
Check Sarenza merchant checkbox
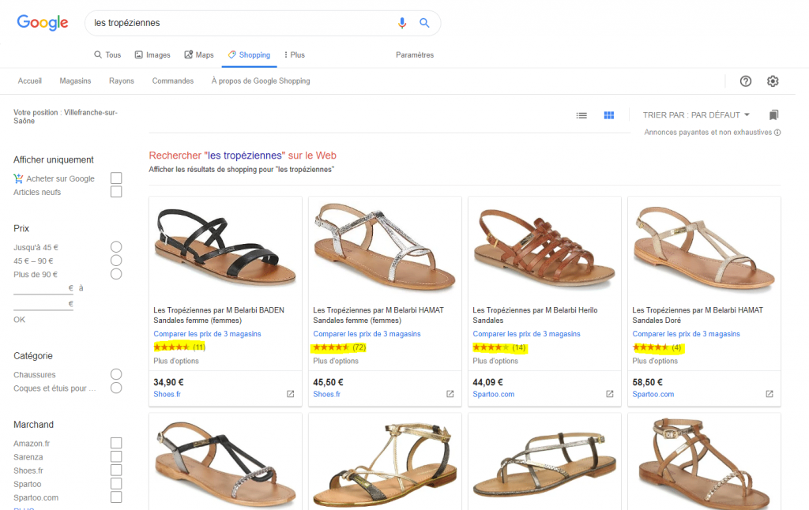coord(116,456)
